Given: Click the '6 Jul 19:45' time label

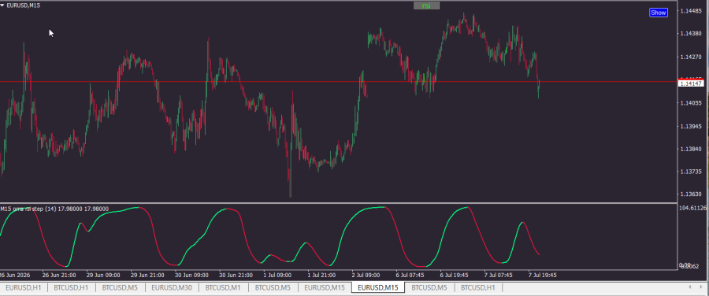Looking at the screenshot, I should tap(455, 275).
